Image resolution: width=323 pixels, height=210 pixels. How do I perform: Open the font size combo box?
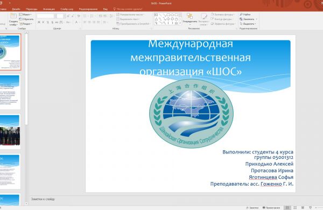61,16
